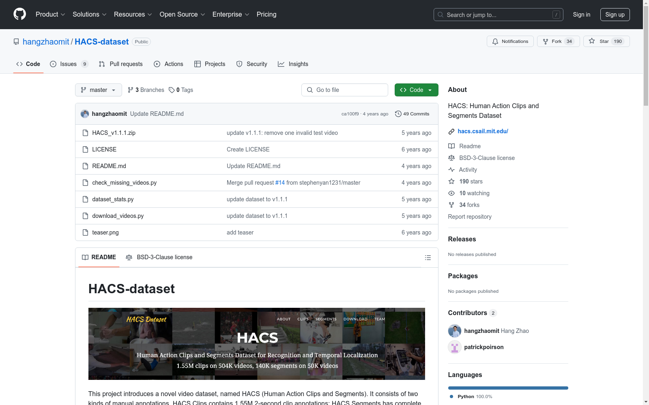Click the eye icon beside 10 watching
The image size is (649, 405).
(x=451, y=193)
